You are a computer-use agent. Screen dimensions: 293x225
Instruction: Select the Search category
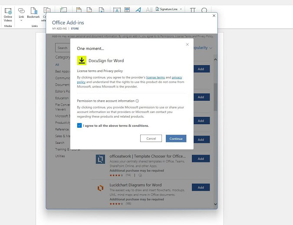click(59, 142)
